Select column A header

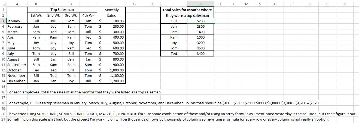(x=17, y=4)
